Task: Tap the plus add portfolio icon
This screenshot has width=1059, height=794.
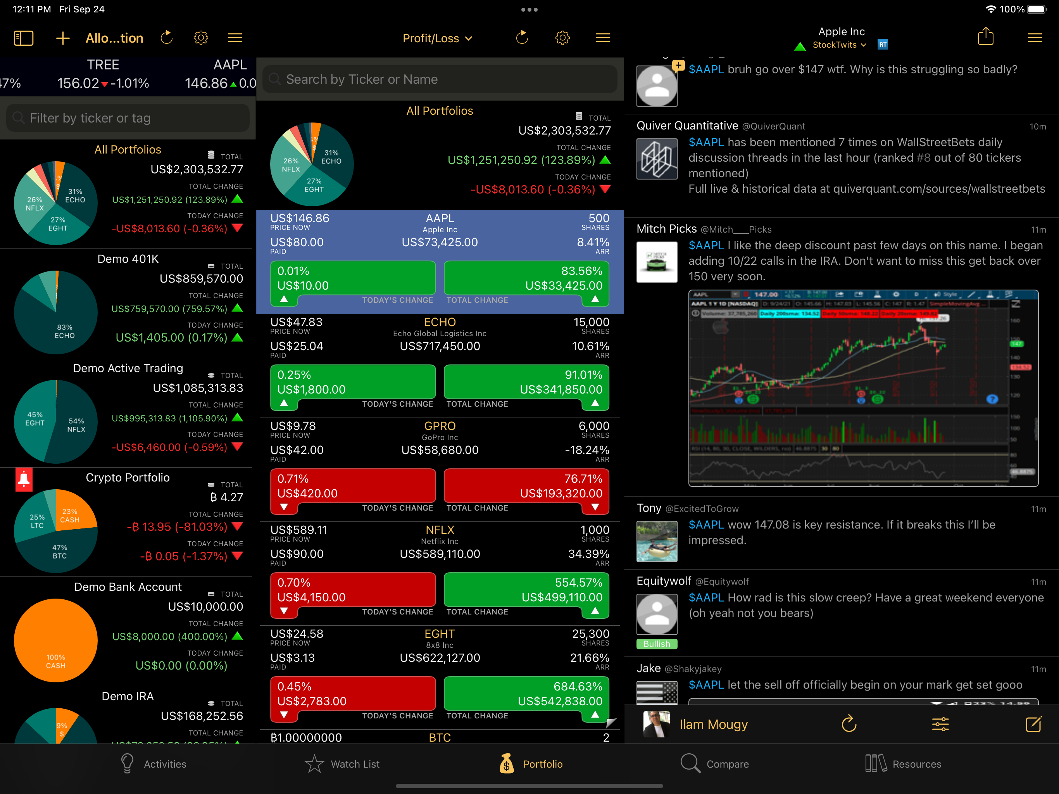Action: (63, 38)
